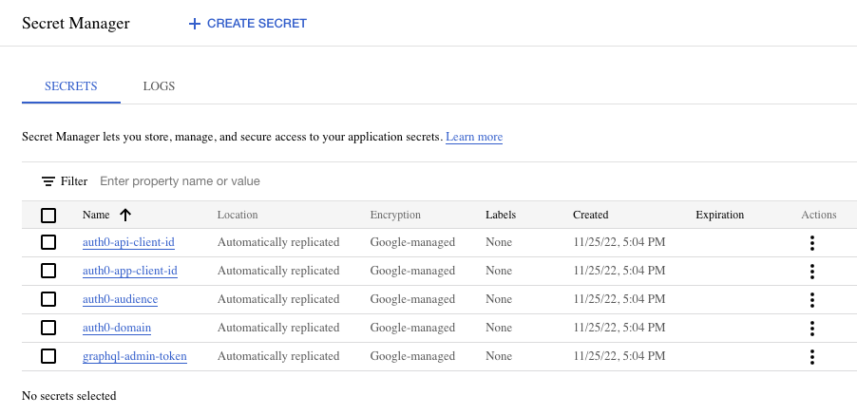This screenshot has width=857, height=415.
Task: Click the No secrets selected status text
Action: [68, 395]
